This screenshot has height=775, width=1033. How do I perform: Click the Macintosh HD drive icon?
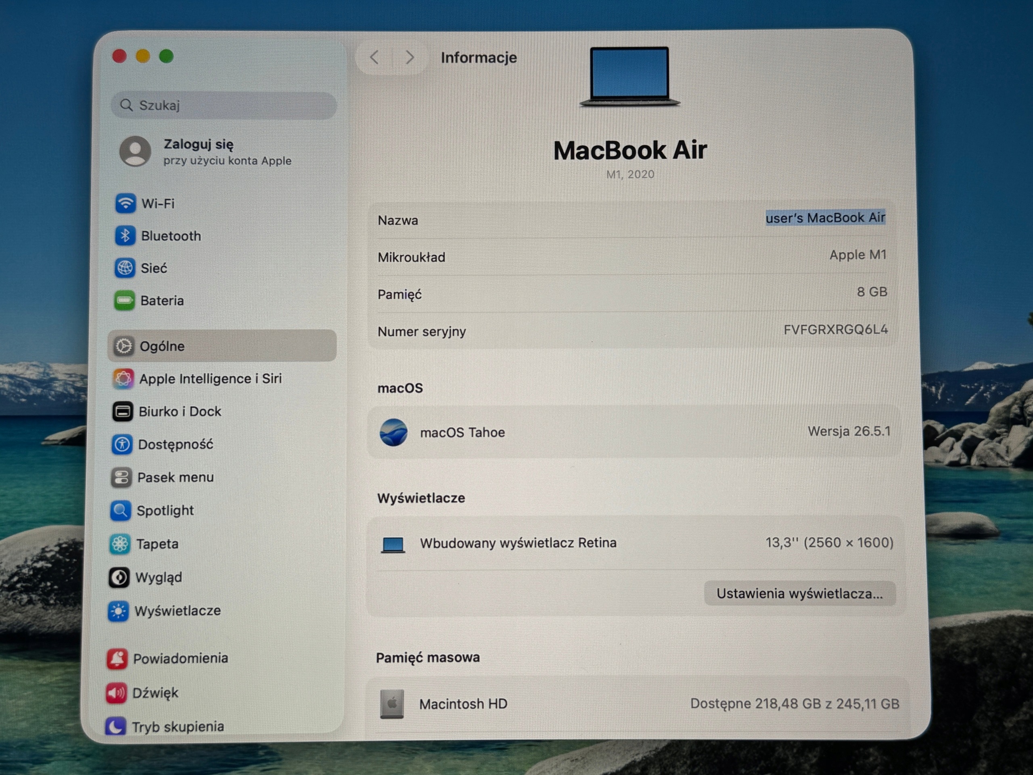tap(392, 704)
